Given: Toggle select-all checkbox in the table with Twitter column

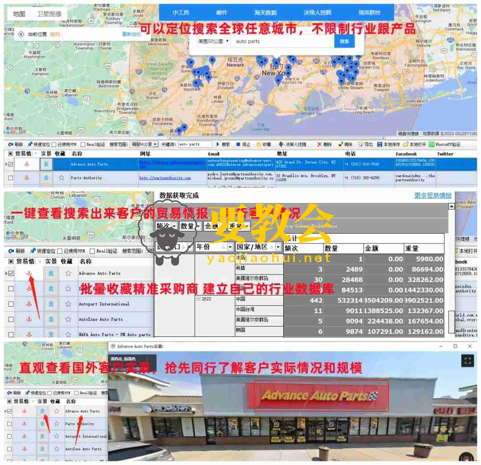Looking at the screenshot, I should [x=10, y=154].
